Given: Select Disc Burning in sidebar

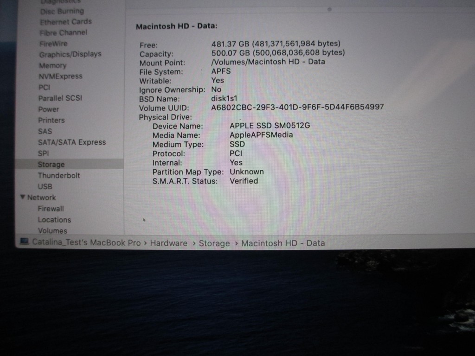Looking at the screenshot, I should pyautogui.click(x=62, y=12).
